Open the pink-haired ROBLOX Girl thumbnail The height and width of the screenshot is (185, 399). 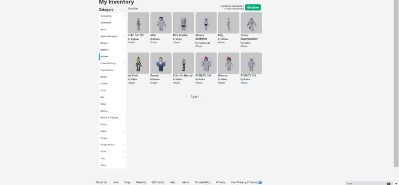coord(206,63)
